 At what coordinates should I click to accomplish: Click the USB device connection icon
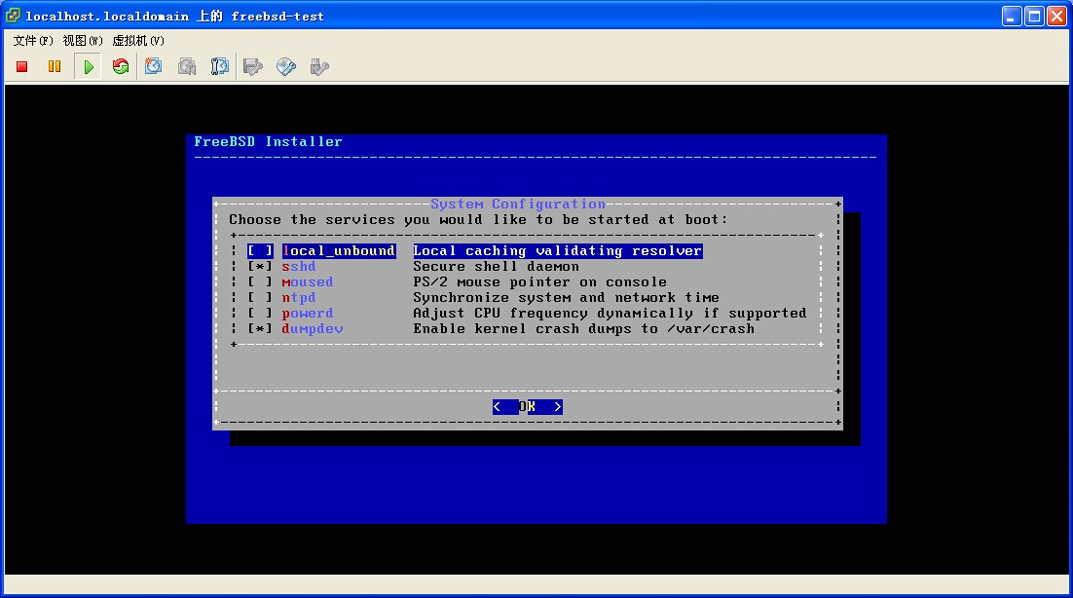318,66
